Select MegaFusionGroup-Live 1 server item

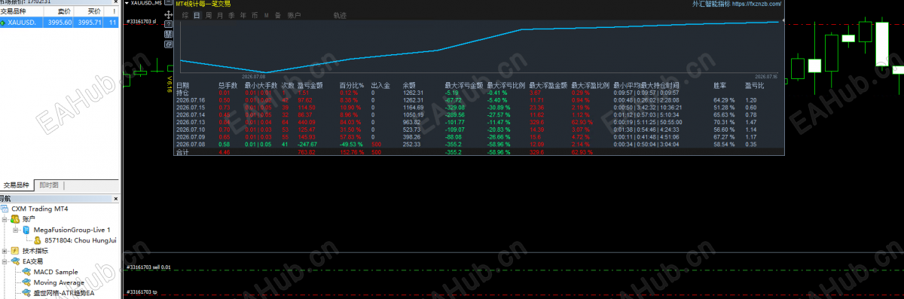72,229
